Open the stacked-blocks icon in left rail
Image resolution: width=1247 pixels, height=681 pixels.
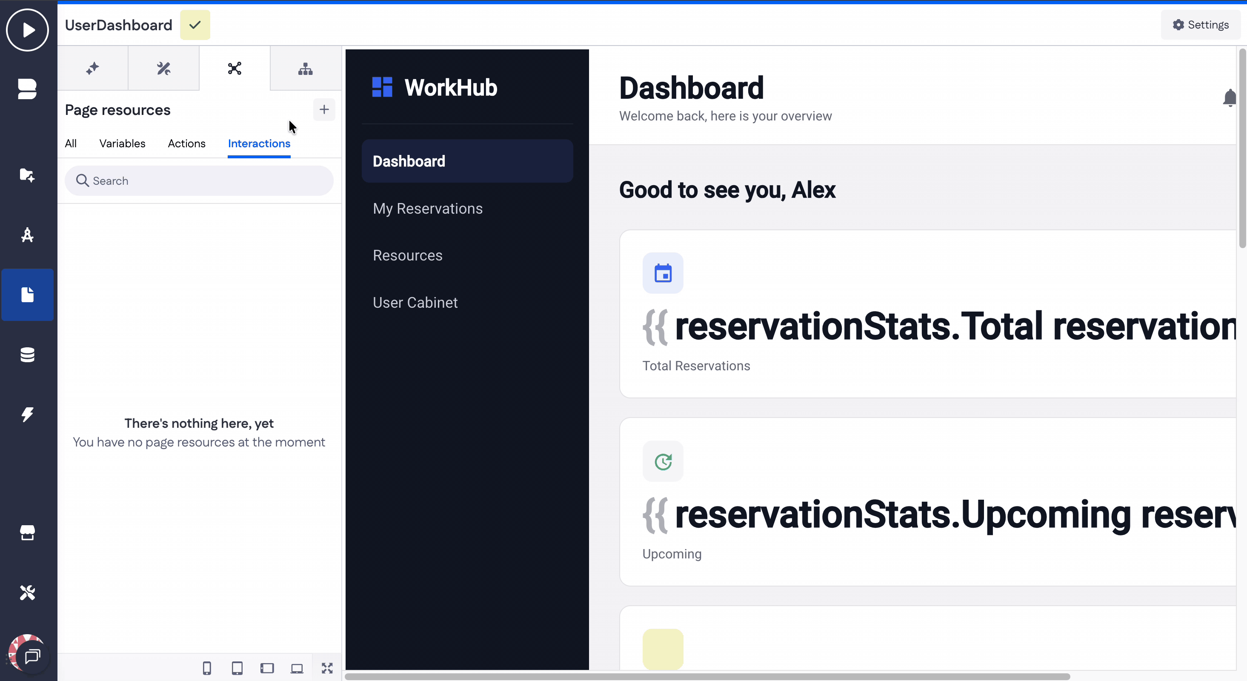pos(28,89)
